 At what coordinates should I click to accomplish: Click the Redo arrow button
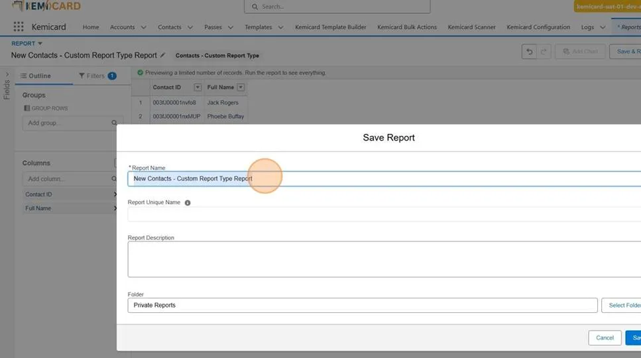click(544, 52)
